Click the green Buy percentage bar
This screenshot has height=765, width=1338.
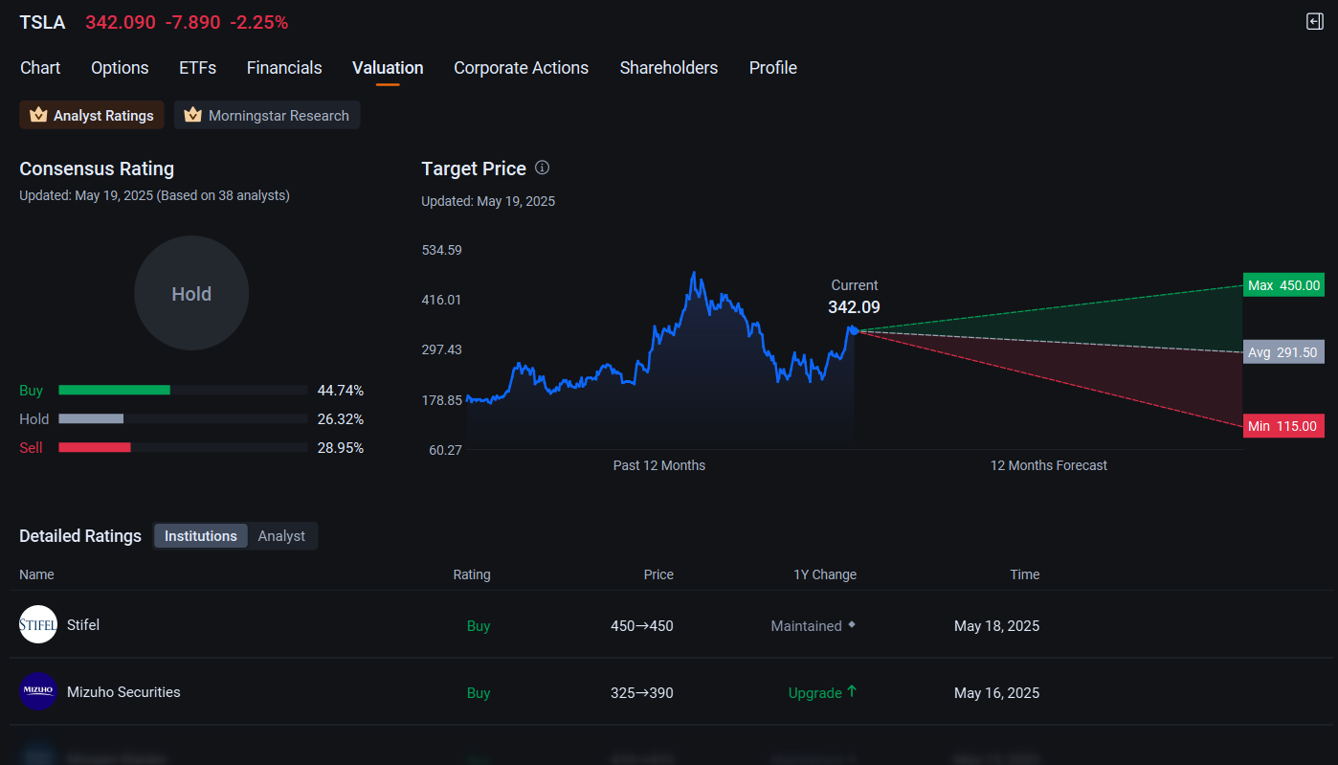pos(114,390)
